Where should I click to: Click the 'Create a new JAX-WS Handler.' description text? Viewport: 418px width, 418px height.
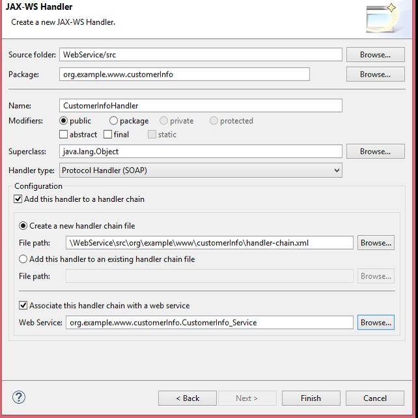pyautogui.click(x=63, y=22)
